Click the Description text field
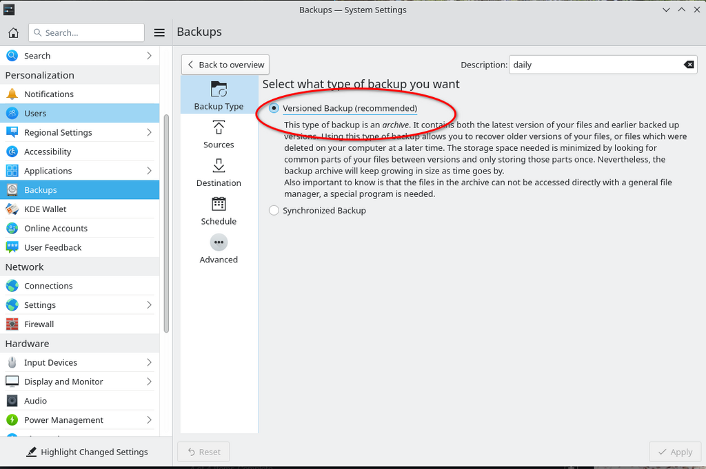This screenshot has width=706, height=469. point(594,65)
